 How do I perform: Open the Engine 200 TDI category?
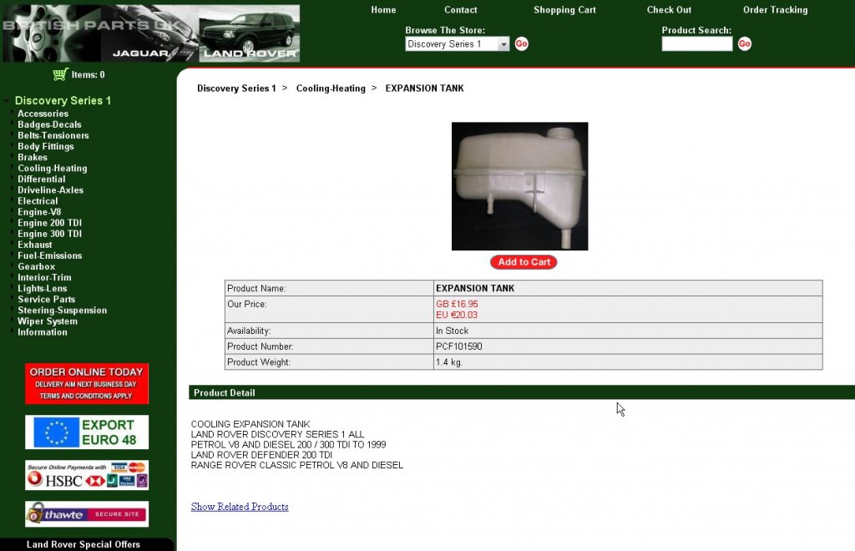tap(49, 222)
